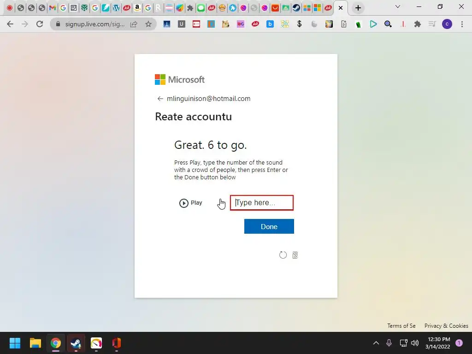
Task: Open a new browser tab
Action: click(358, 8)
